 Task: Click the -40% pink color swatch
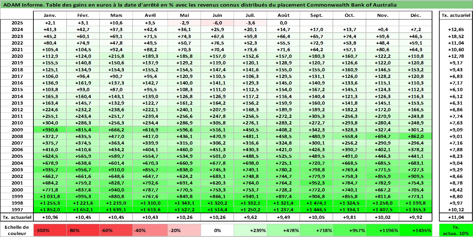151,230
